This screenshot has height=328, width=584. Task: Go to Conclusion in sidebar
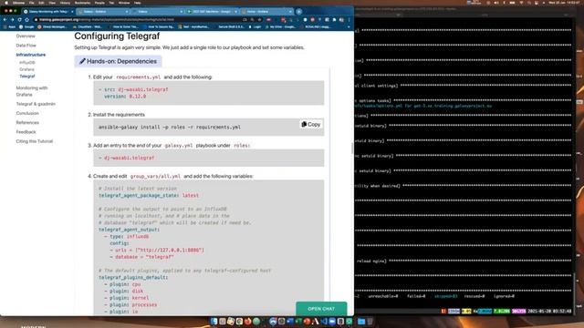click(27, 113)
